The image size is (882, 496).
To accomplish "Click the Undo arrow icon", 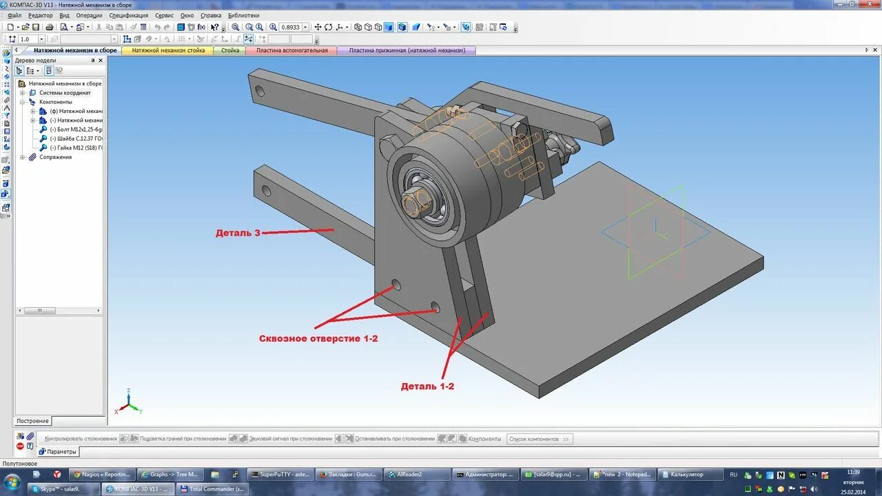I will [157, 27].
